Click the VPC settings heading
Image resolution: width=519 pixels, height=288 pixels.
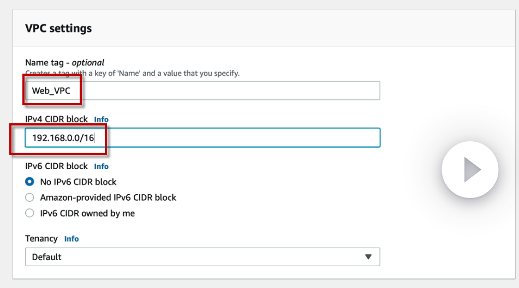58,28
